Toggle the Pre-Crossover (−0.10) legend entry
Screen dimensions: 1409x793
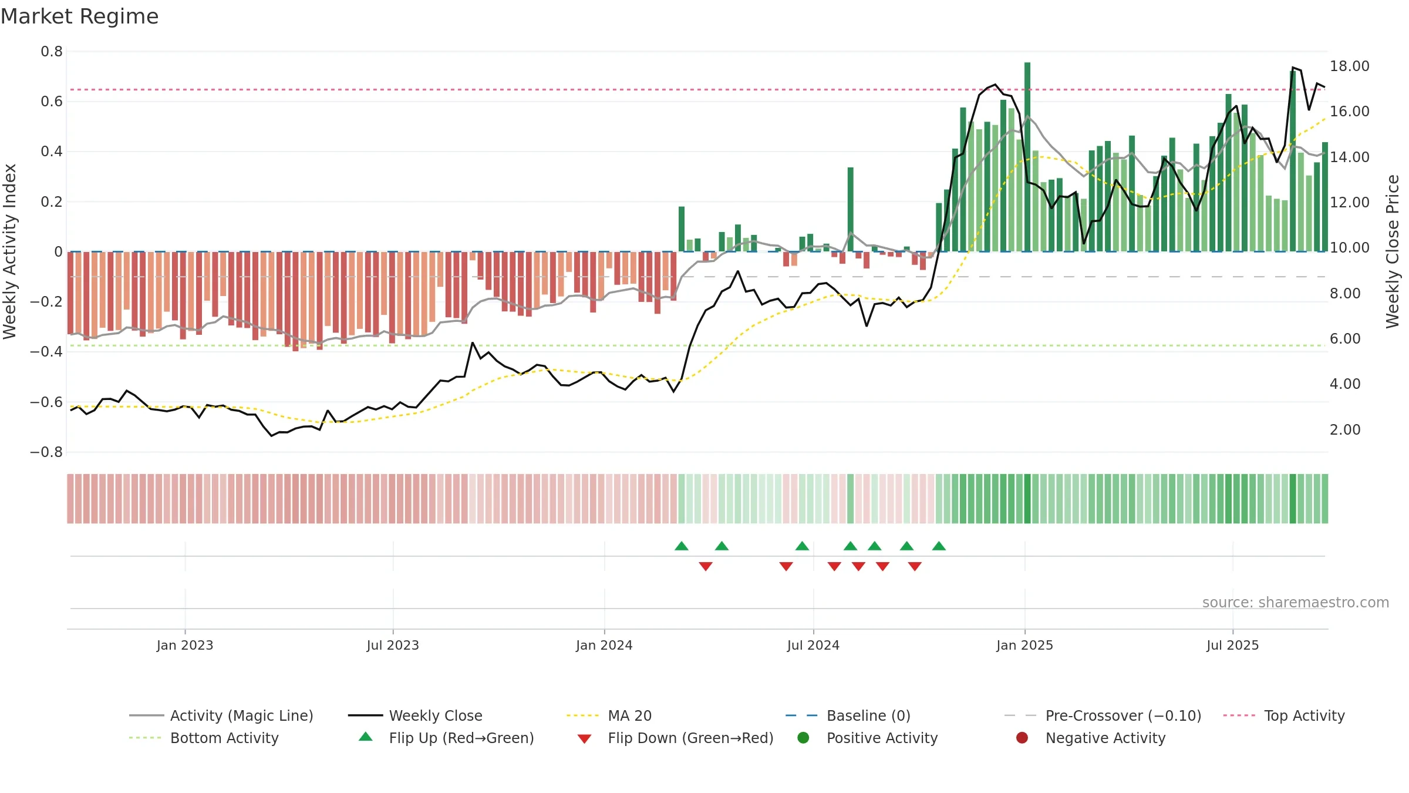pos(1103,715)
